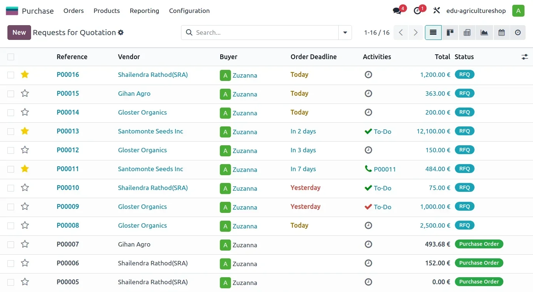
Task: Expand the search filter options dropdown
Action: pyautogui.click(x=345, y=33)
